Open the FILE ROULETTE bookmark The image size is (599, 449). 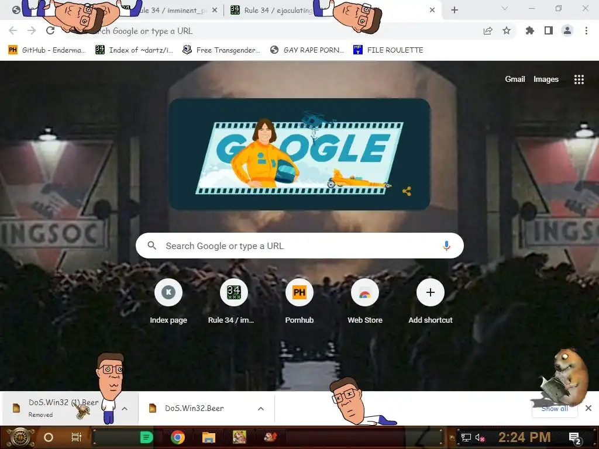[388, 50]
